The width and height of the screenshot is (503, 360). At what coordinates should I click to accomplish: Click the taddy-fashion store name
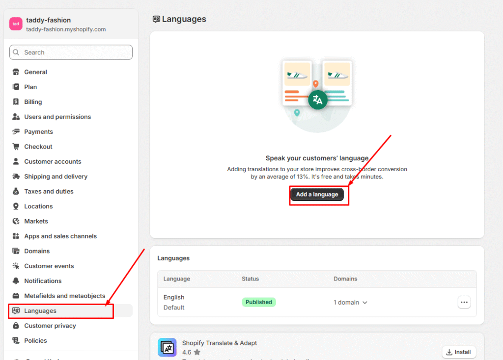point(49,20)
